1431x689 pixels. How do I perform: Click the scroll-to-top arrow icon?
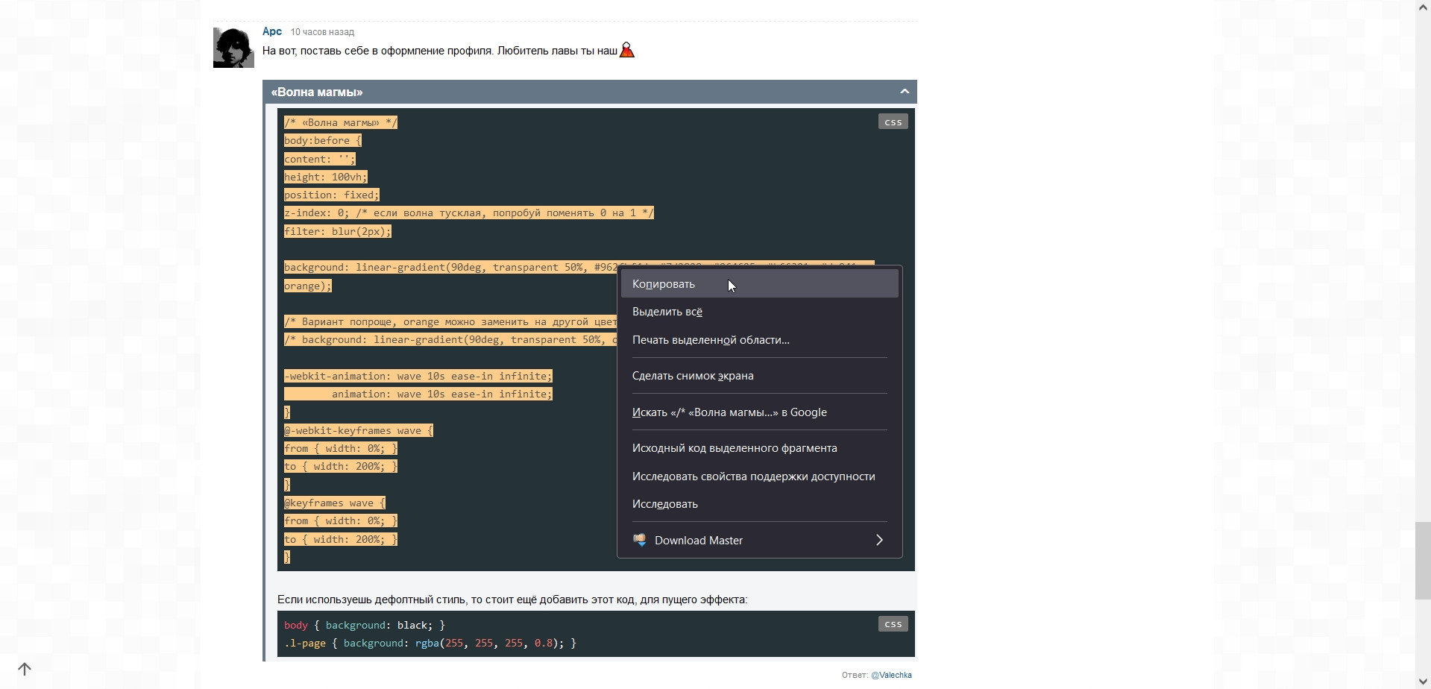(x=25, y=669)
